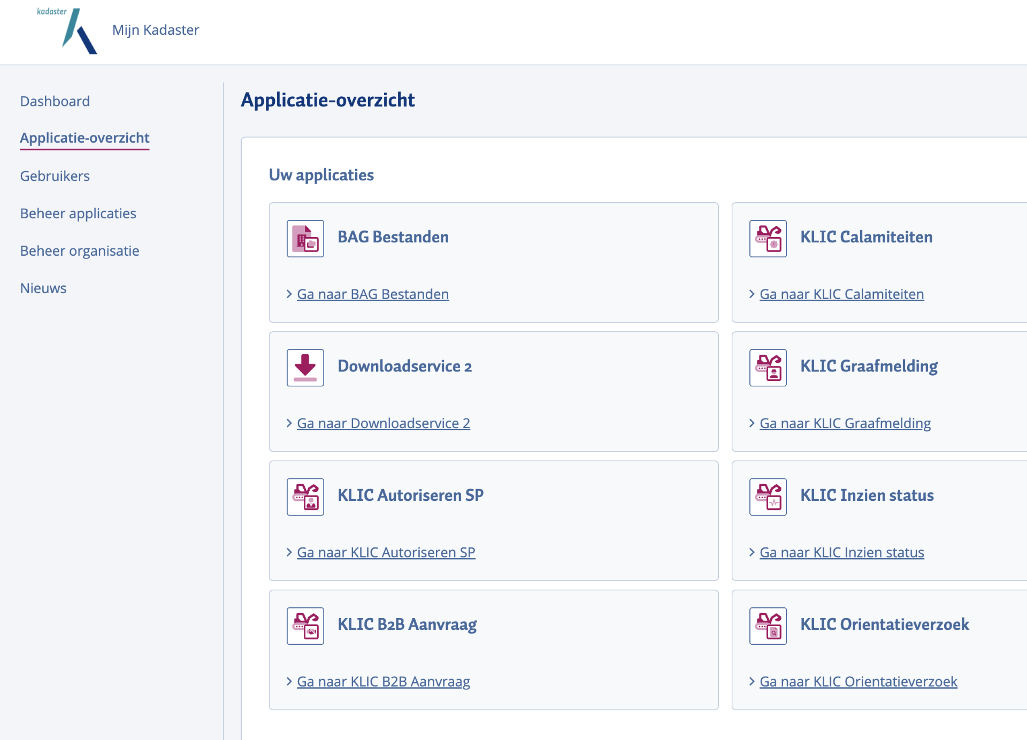Follow the Ga naar KLIC Orientatieverzoek link
Image resolution: width=1027 pixels, height=740 pixels.
pos(859,682)
